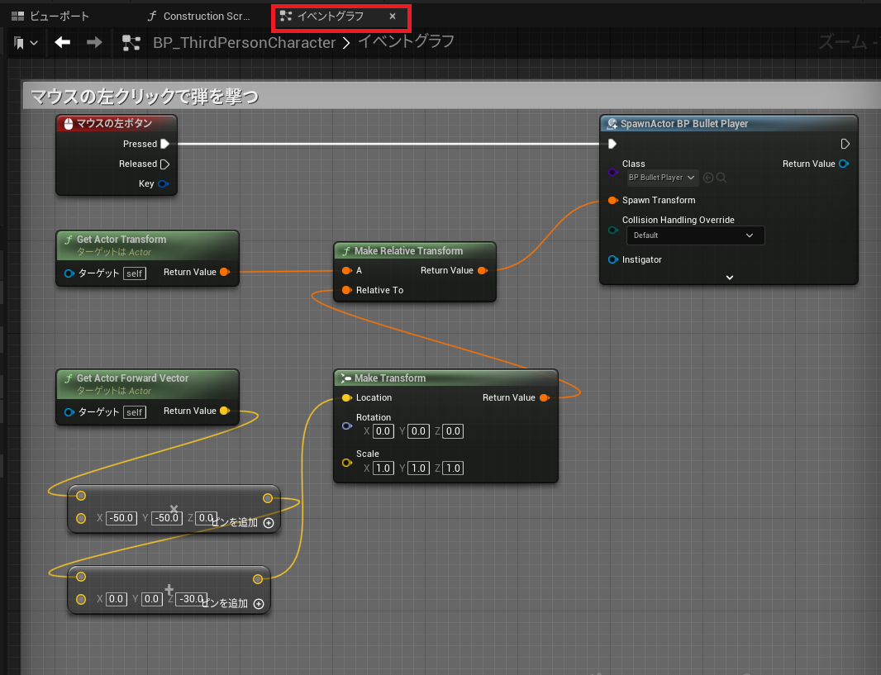Click Make Relative Transform Return Value pin
This screenshot has height=675, width=881.
(x=482, y=271)
